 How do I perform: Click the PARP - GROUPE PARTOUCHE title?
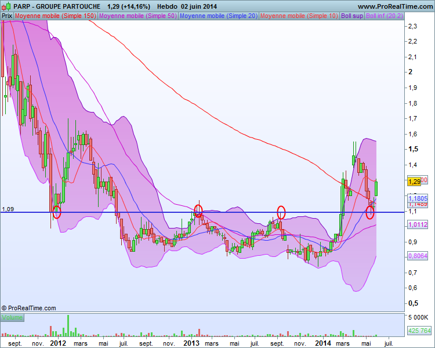tap(57, 6)
